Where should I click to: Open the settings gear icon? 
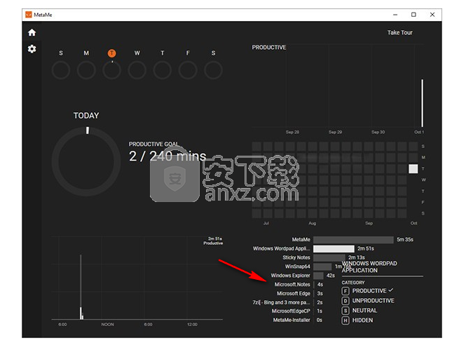(32, 49)
